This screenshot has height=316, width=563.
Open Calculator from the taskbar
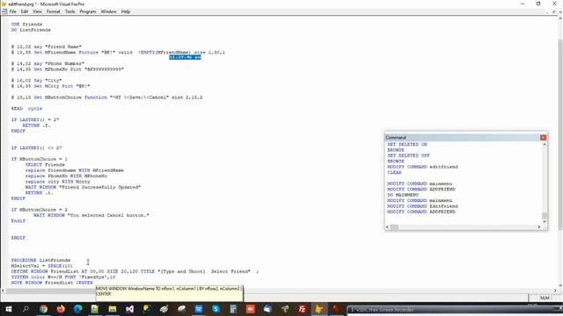233,309
